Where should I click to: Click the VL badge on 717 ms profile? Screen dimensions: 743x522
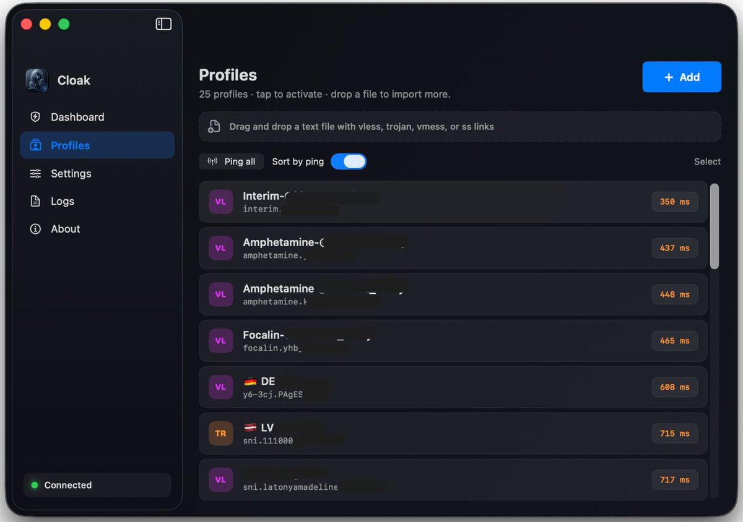tap(220, 480)
